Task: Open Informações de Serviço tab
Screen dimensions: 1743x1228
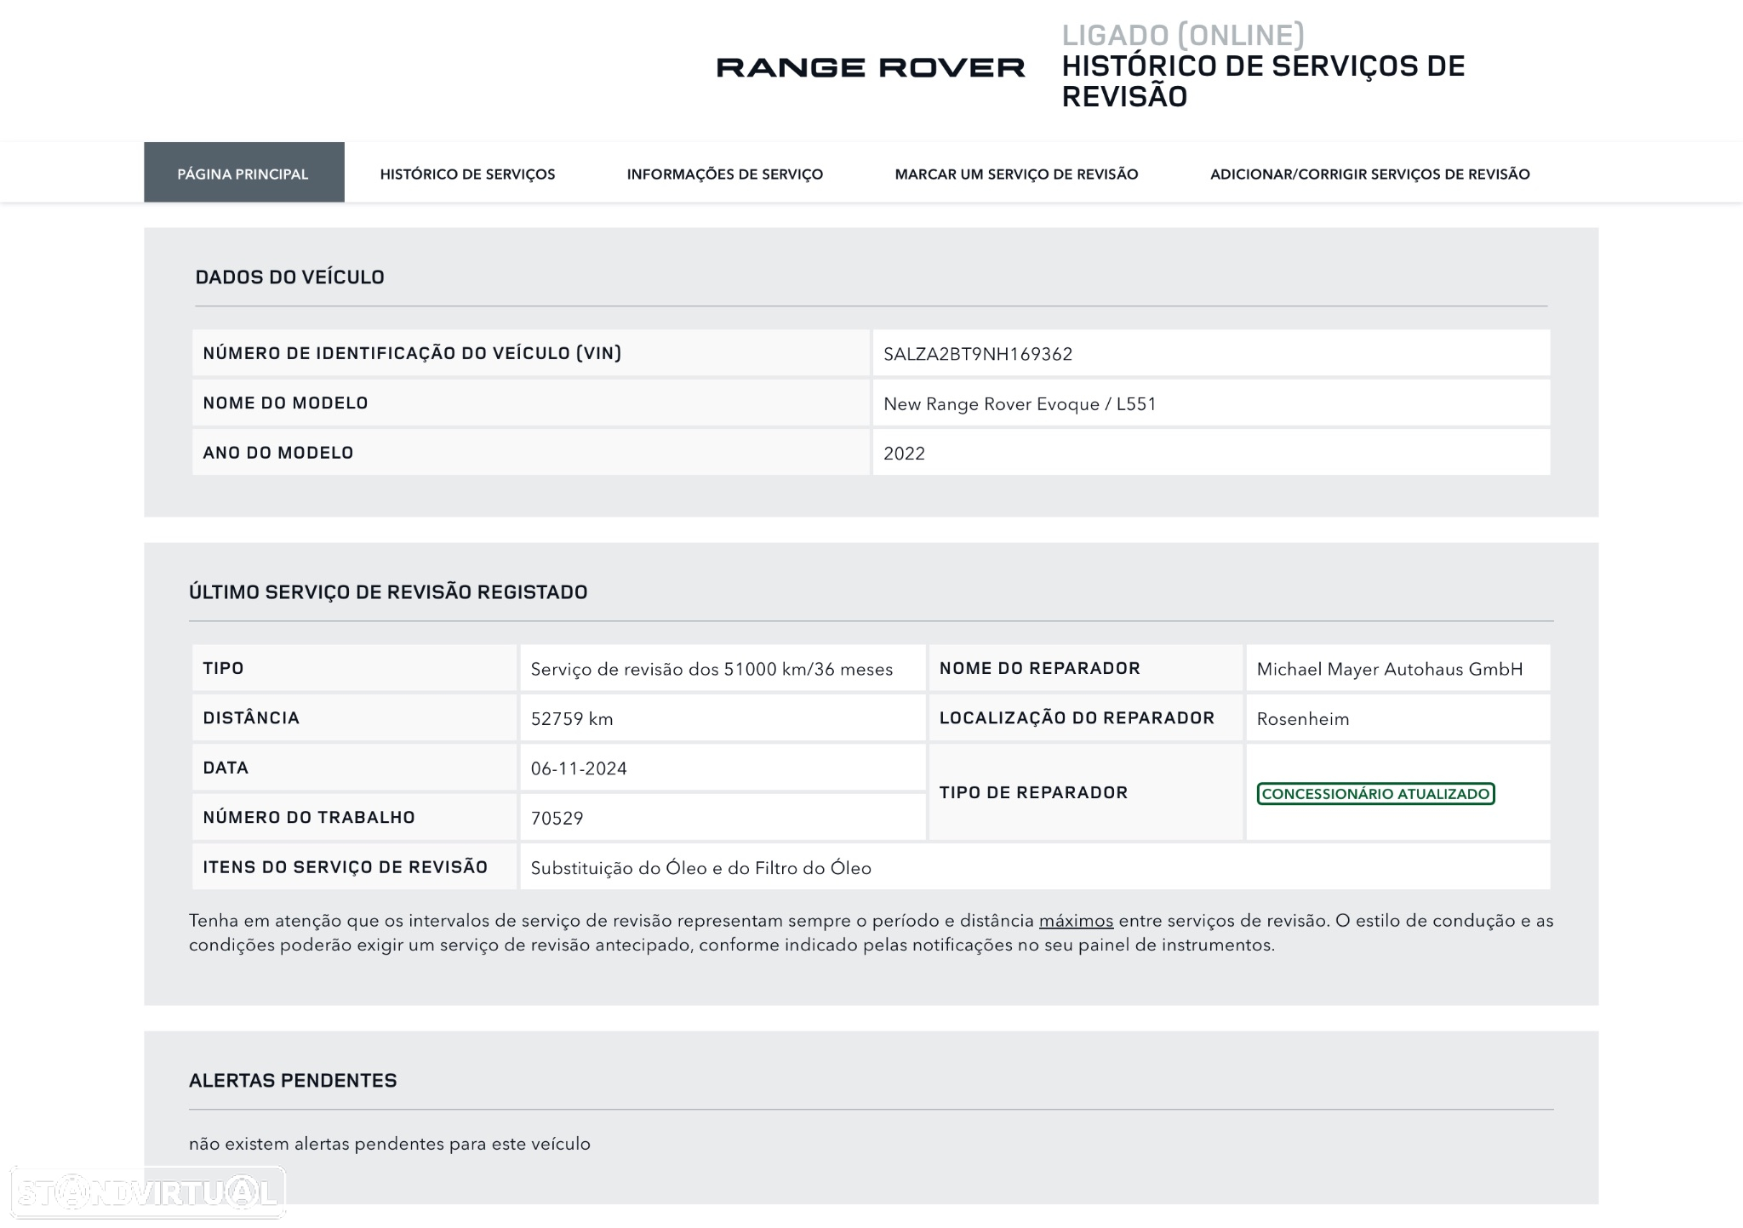Action: pos(725,174)
